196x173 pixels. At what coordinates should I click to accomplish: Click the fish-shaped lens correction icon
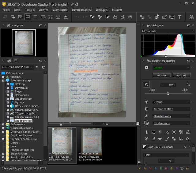(160, 138)
